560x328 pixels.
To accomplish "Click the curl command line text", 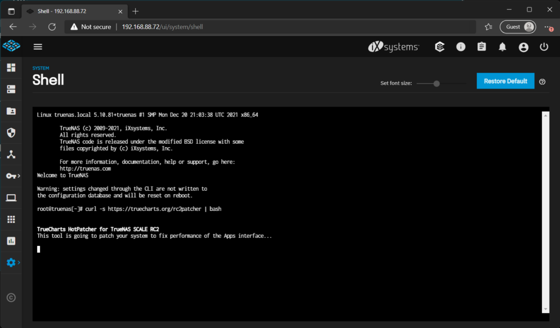I will click(153, 209).
